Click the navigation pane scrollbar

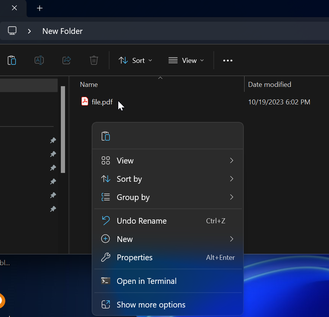point(63,129)
